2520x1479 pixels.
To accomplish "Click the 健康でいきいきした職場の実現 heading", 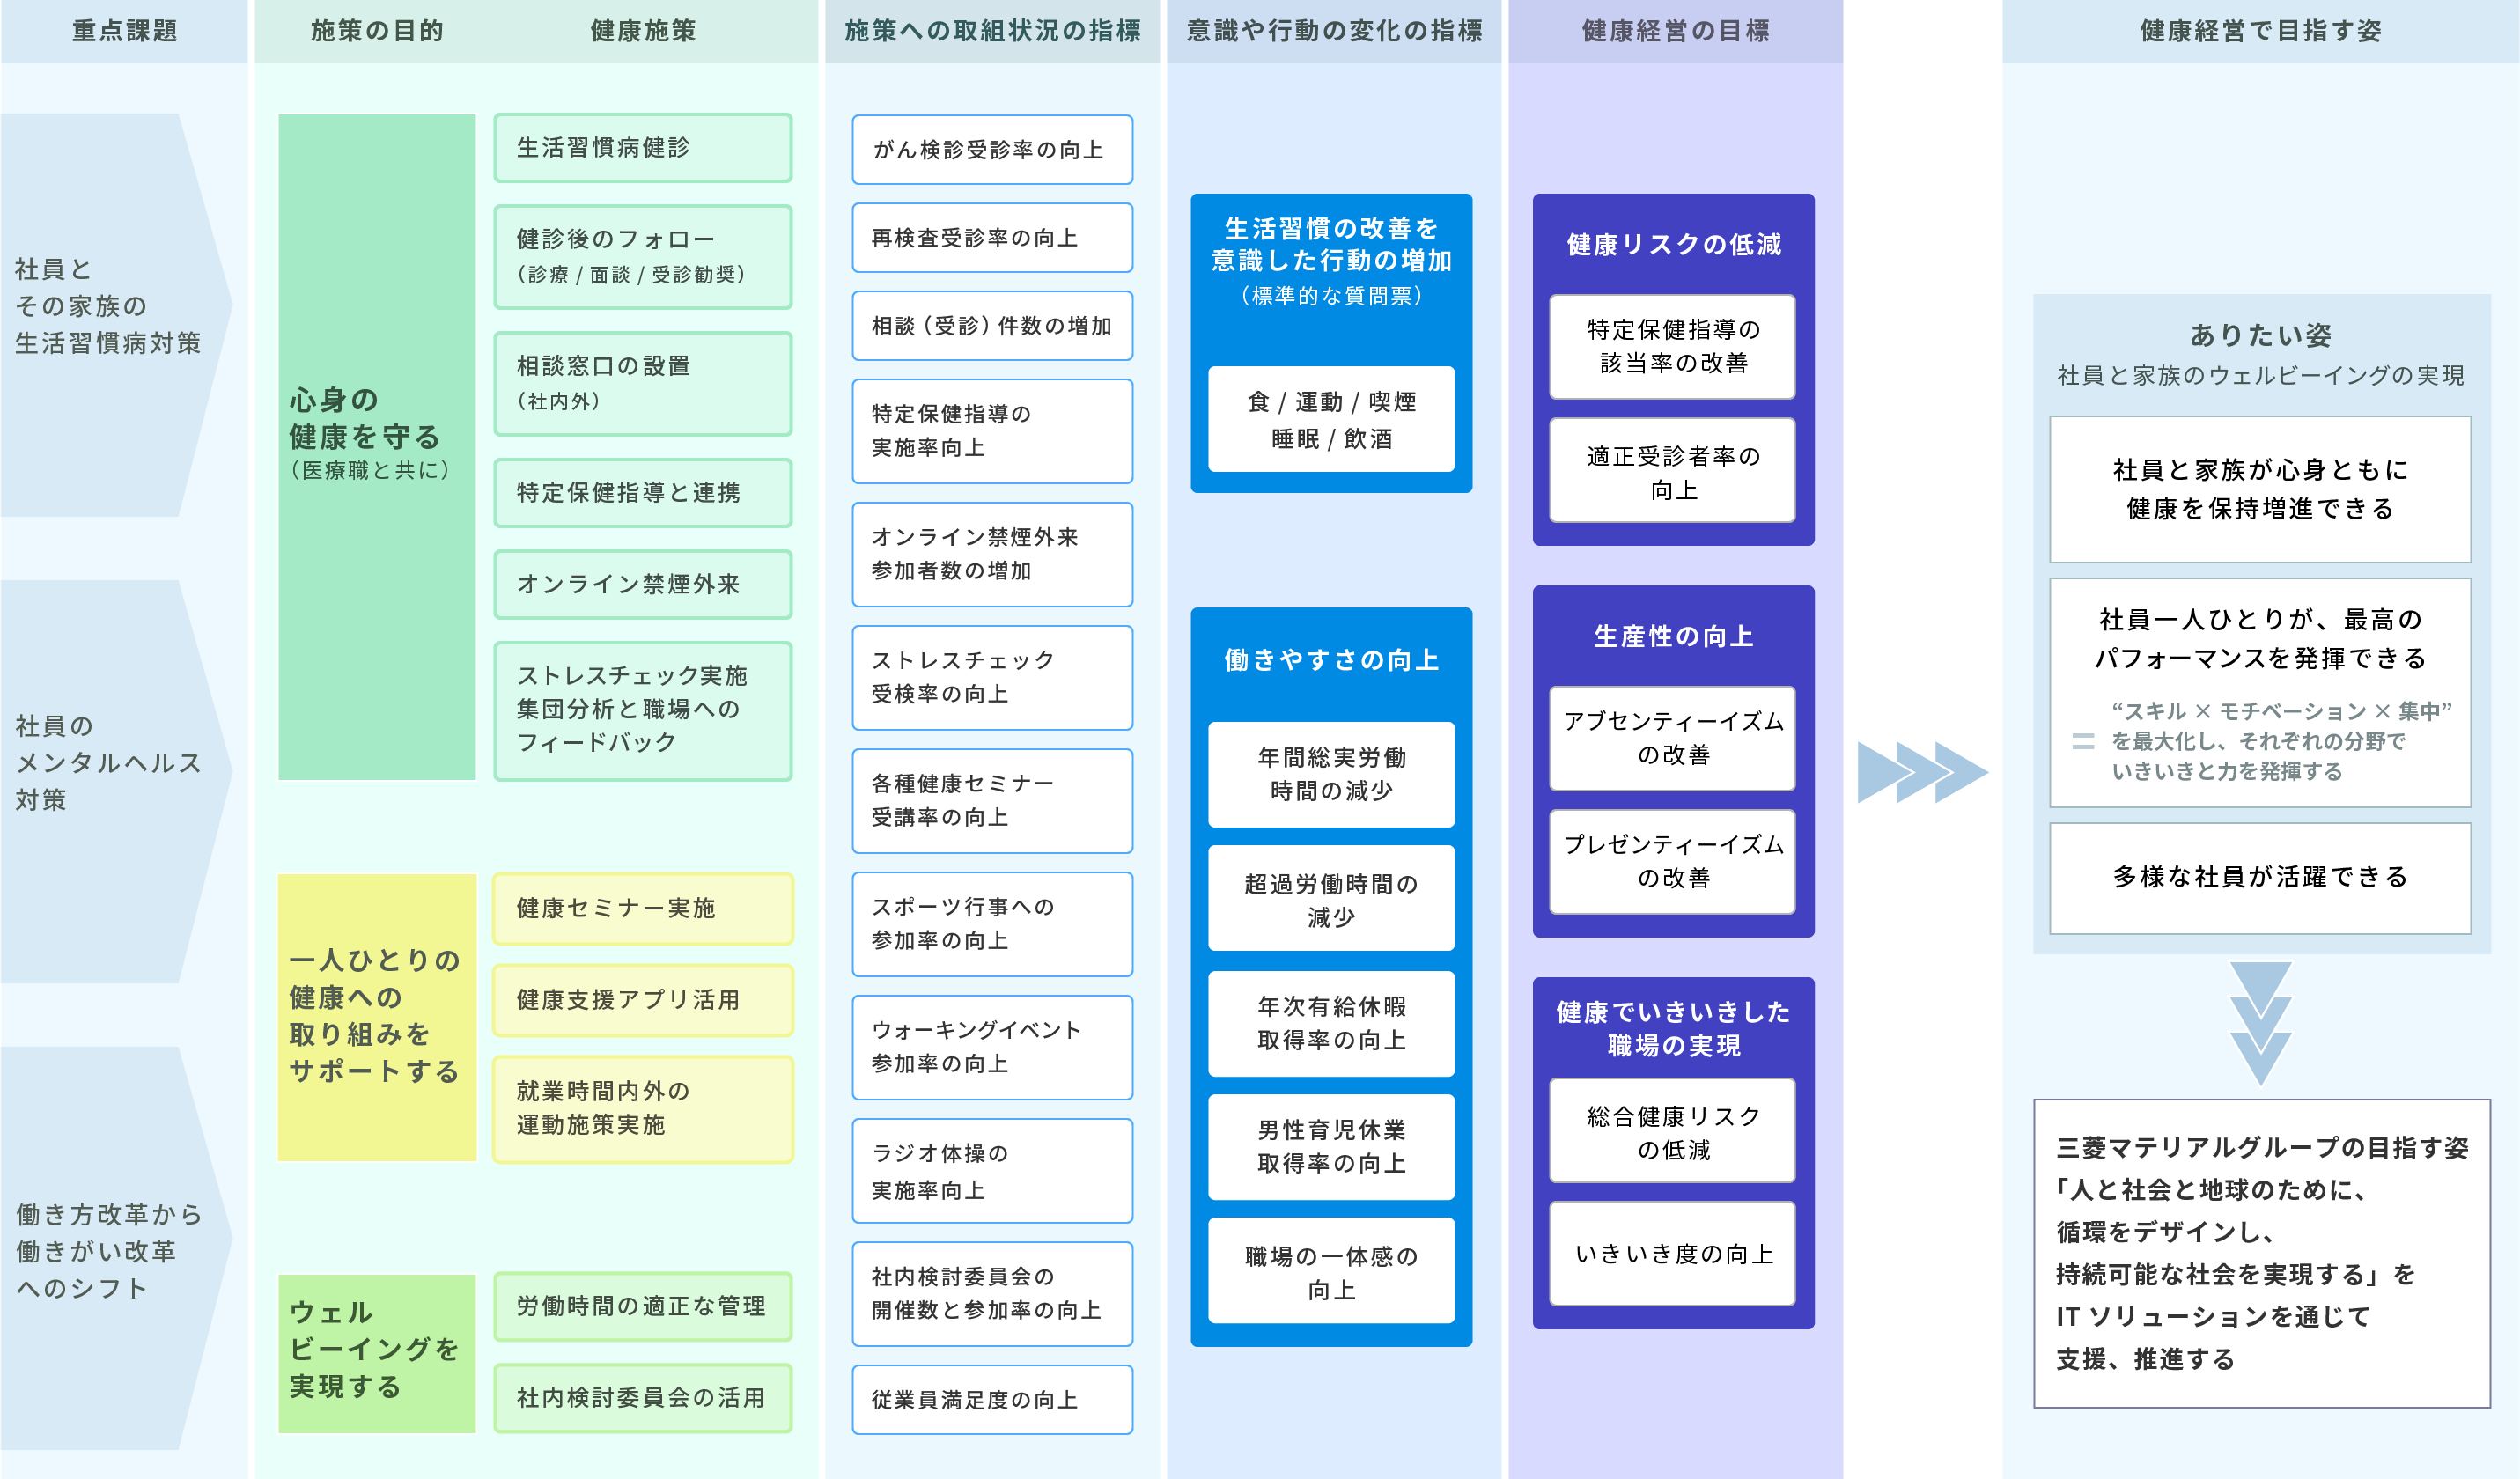I will tap(1674, 1028).
